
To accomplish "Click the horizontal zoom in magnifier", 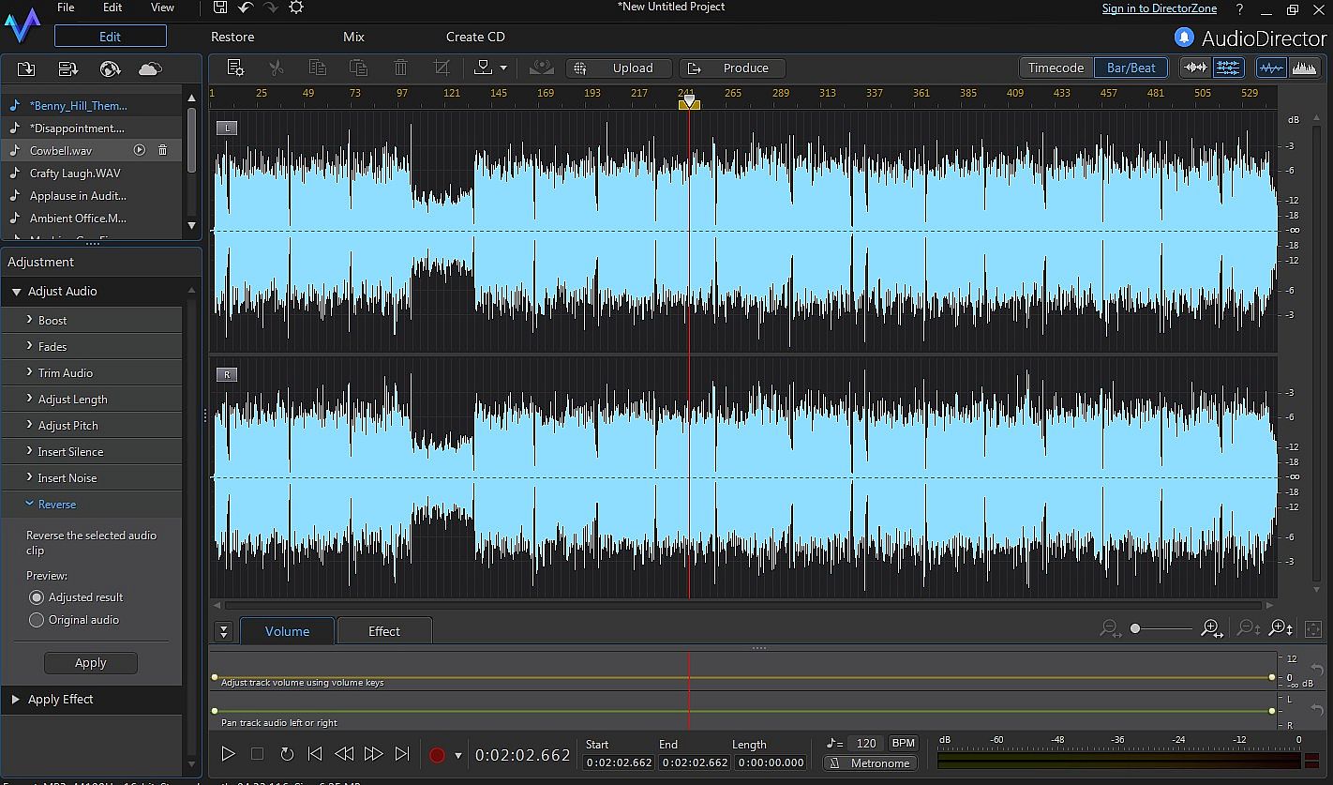I will click(x=1211, y=628).
